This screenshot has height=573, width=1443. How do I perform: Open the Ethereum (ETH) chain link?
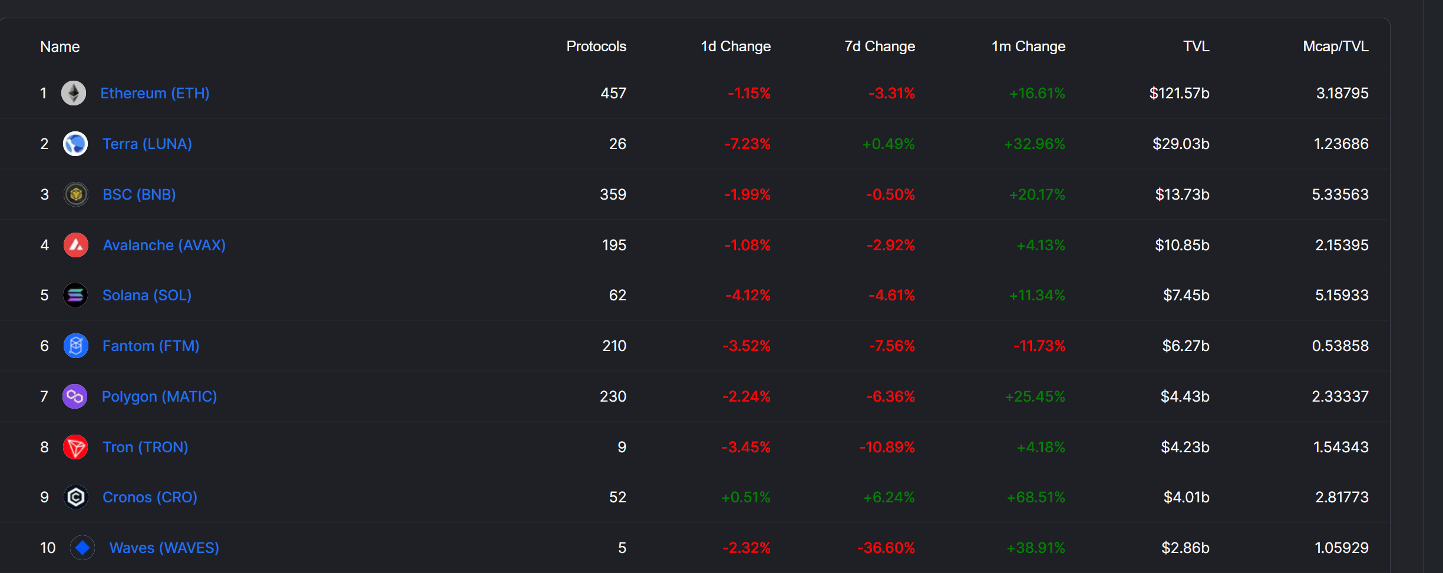pyautogui.click(x=154, y=93)
